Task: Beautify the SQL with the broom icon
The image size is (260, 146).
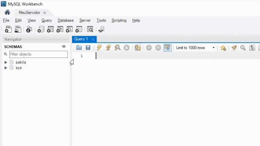Action: 234,48
